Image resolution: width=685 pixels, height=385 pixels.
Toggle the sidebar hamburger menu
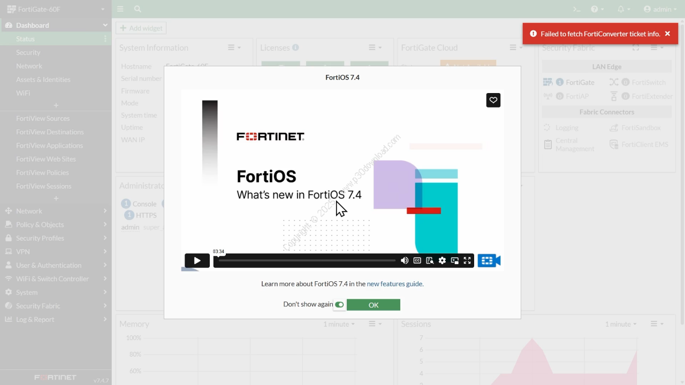(120, 9)
